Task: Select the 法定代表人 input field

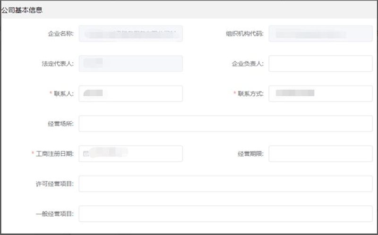Action: coord(131,64)
